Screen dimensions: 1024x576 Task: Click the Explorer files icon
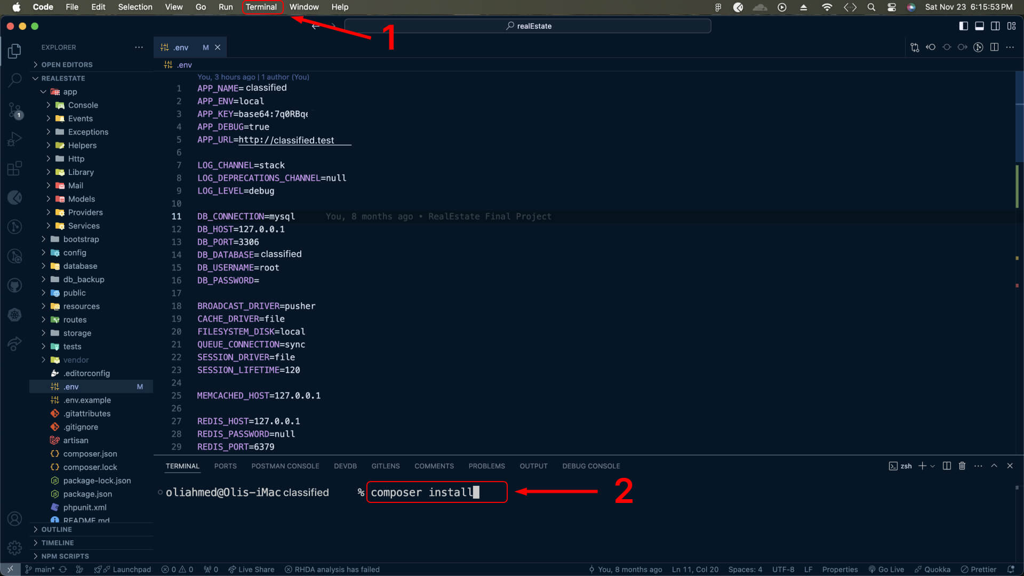[15, 51]
